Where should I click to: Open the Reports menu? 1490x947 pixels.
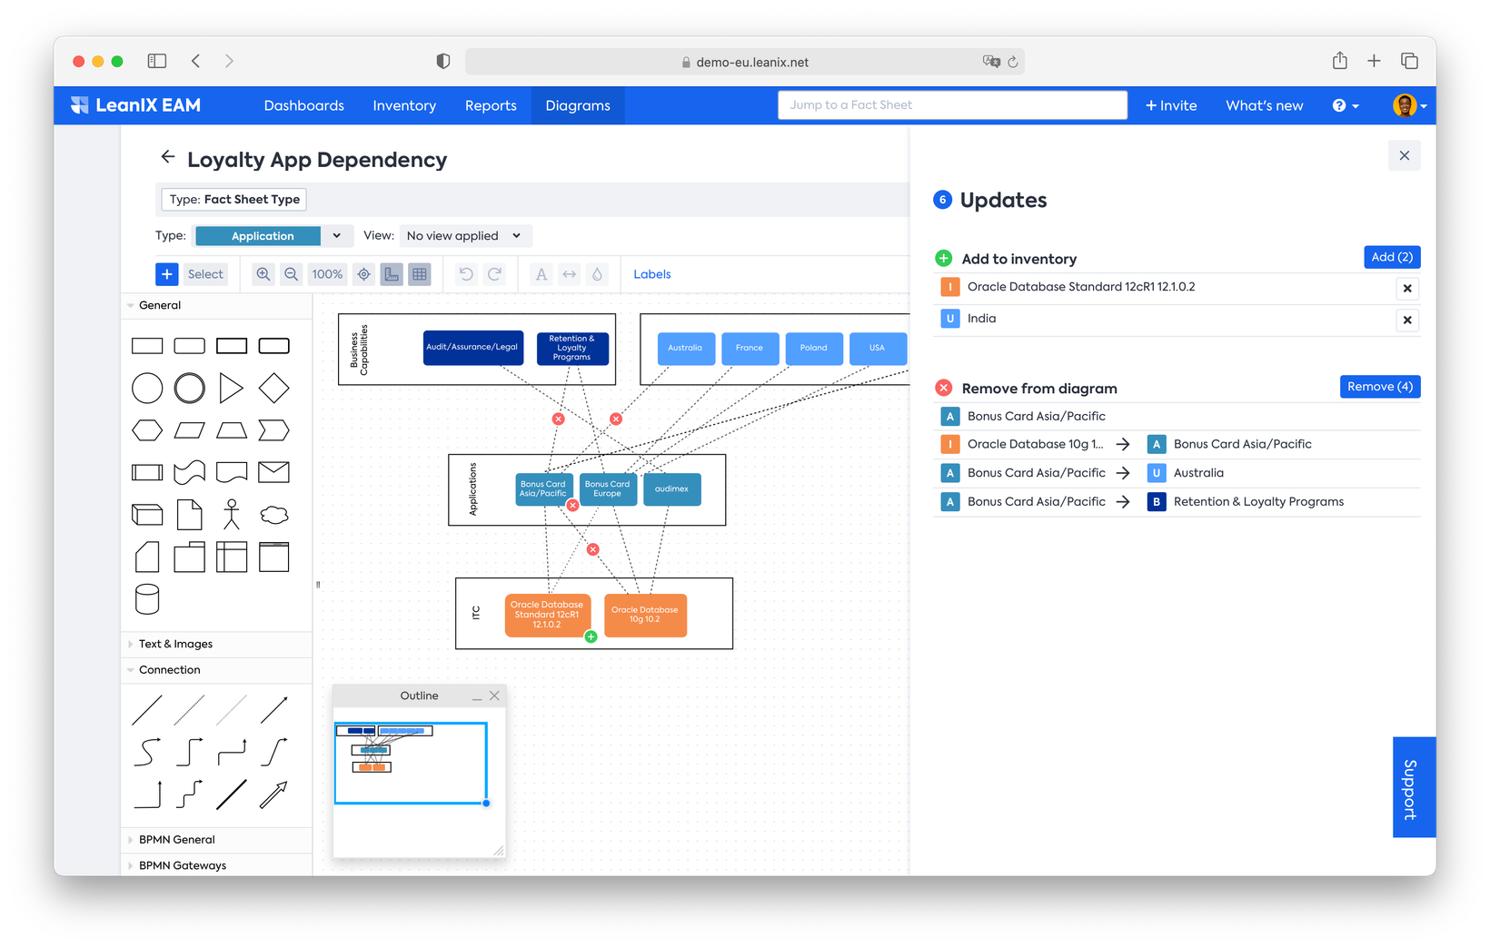[x=491, y=105]
